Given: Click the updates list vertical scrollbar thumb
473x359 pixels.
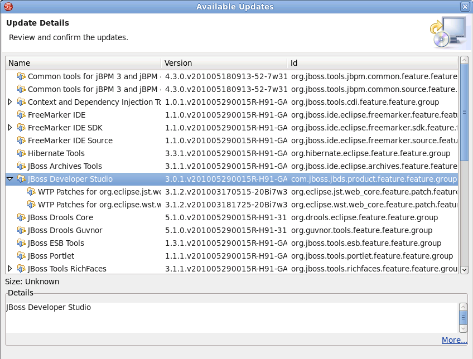Looking at the screenshot, I should point(464,112).
